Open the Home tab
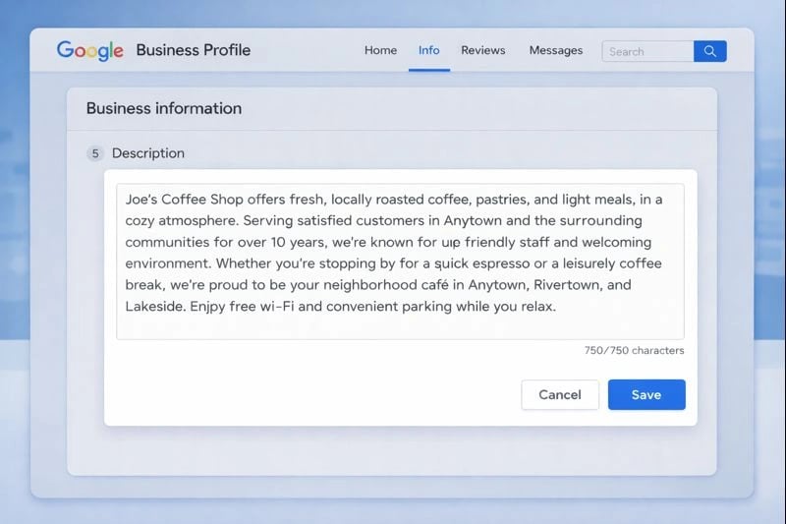 tap(380, 50)
